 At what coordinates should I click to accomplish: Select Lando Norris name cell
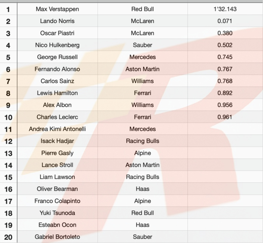pos(57,21)
